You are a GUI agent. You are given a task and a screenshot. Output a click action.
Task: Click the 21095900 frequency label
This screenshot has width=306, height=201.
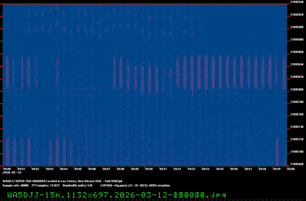pos(297,27)
